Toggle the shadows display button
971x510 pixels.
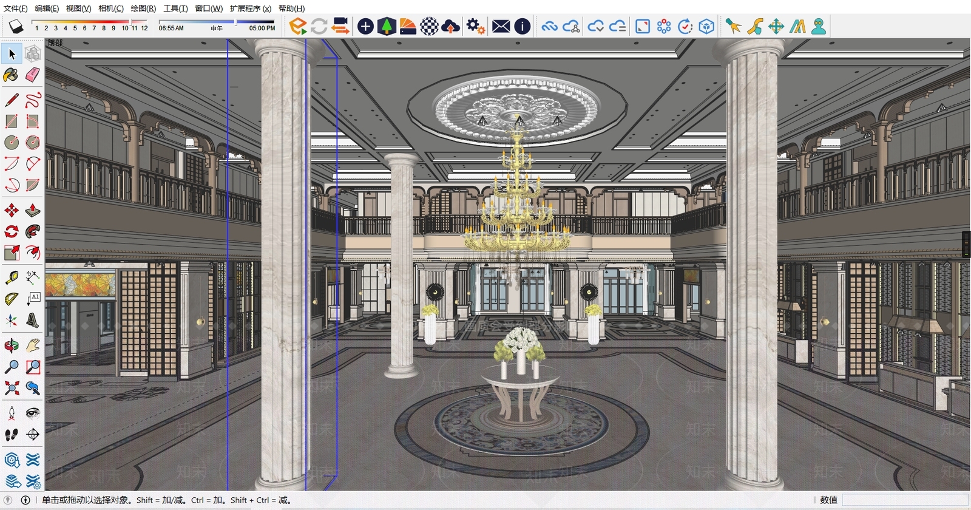coord(16,26)
